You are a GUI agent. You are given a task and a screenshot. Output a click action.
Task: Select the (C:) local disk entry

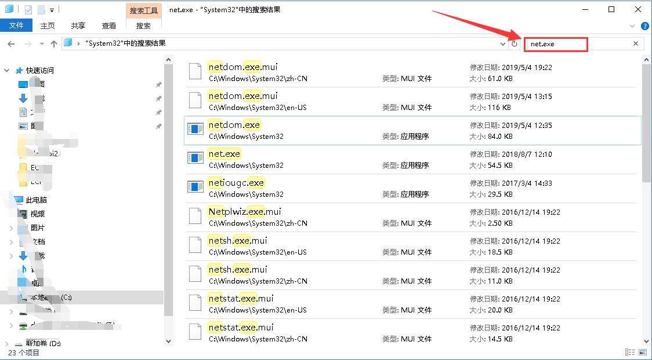point(67,297)
